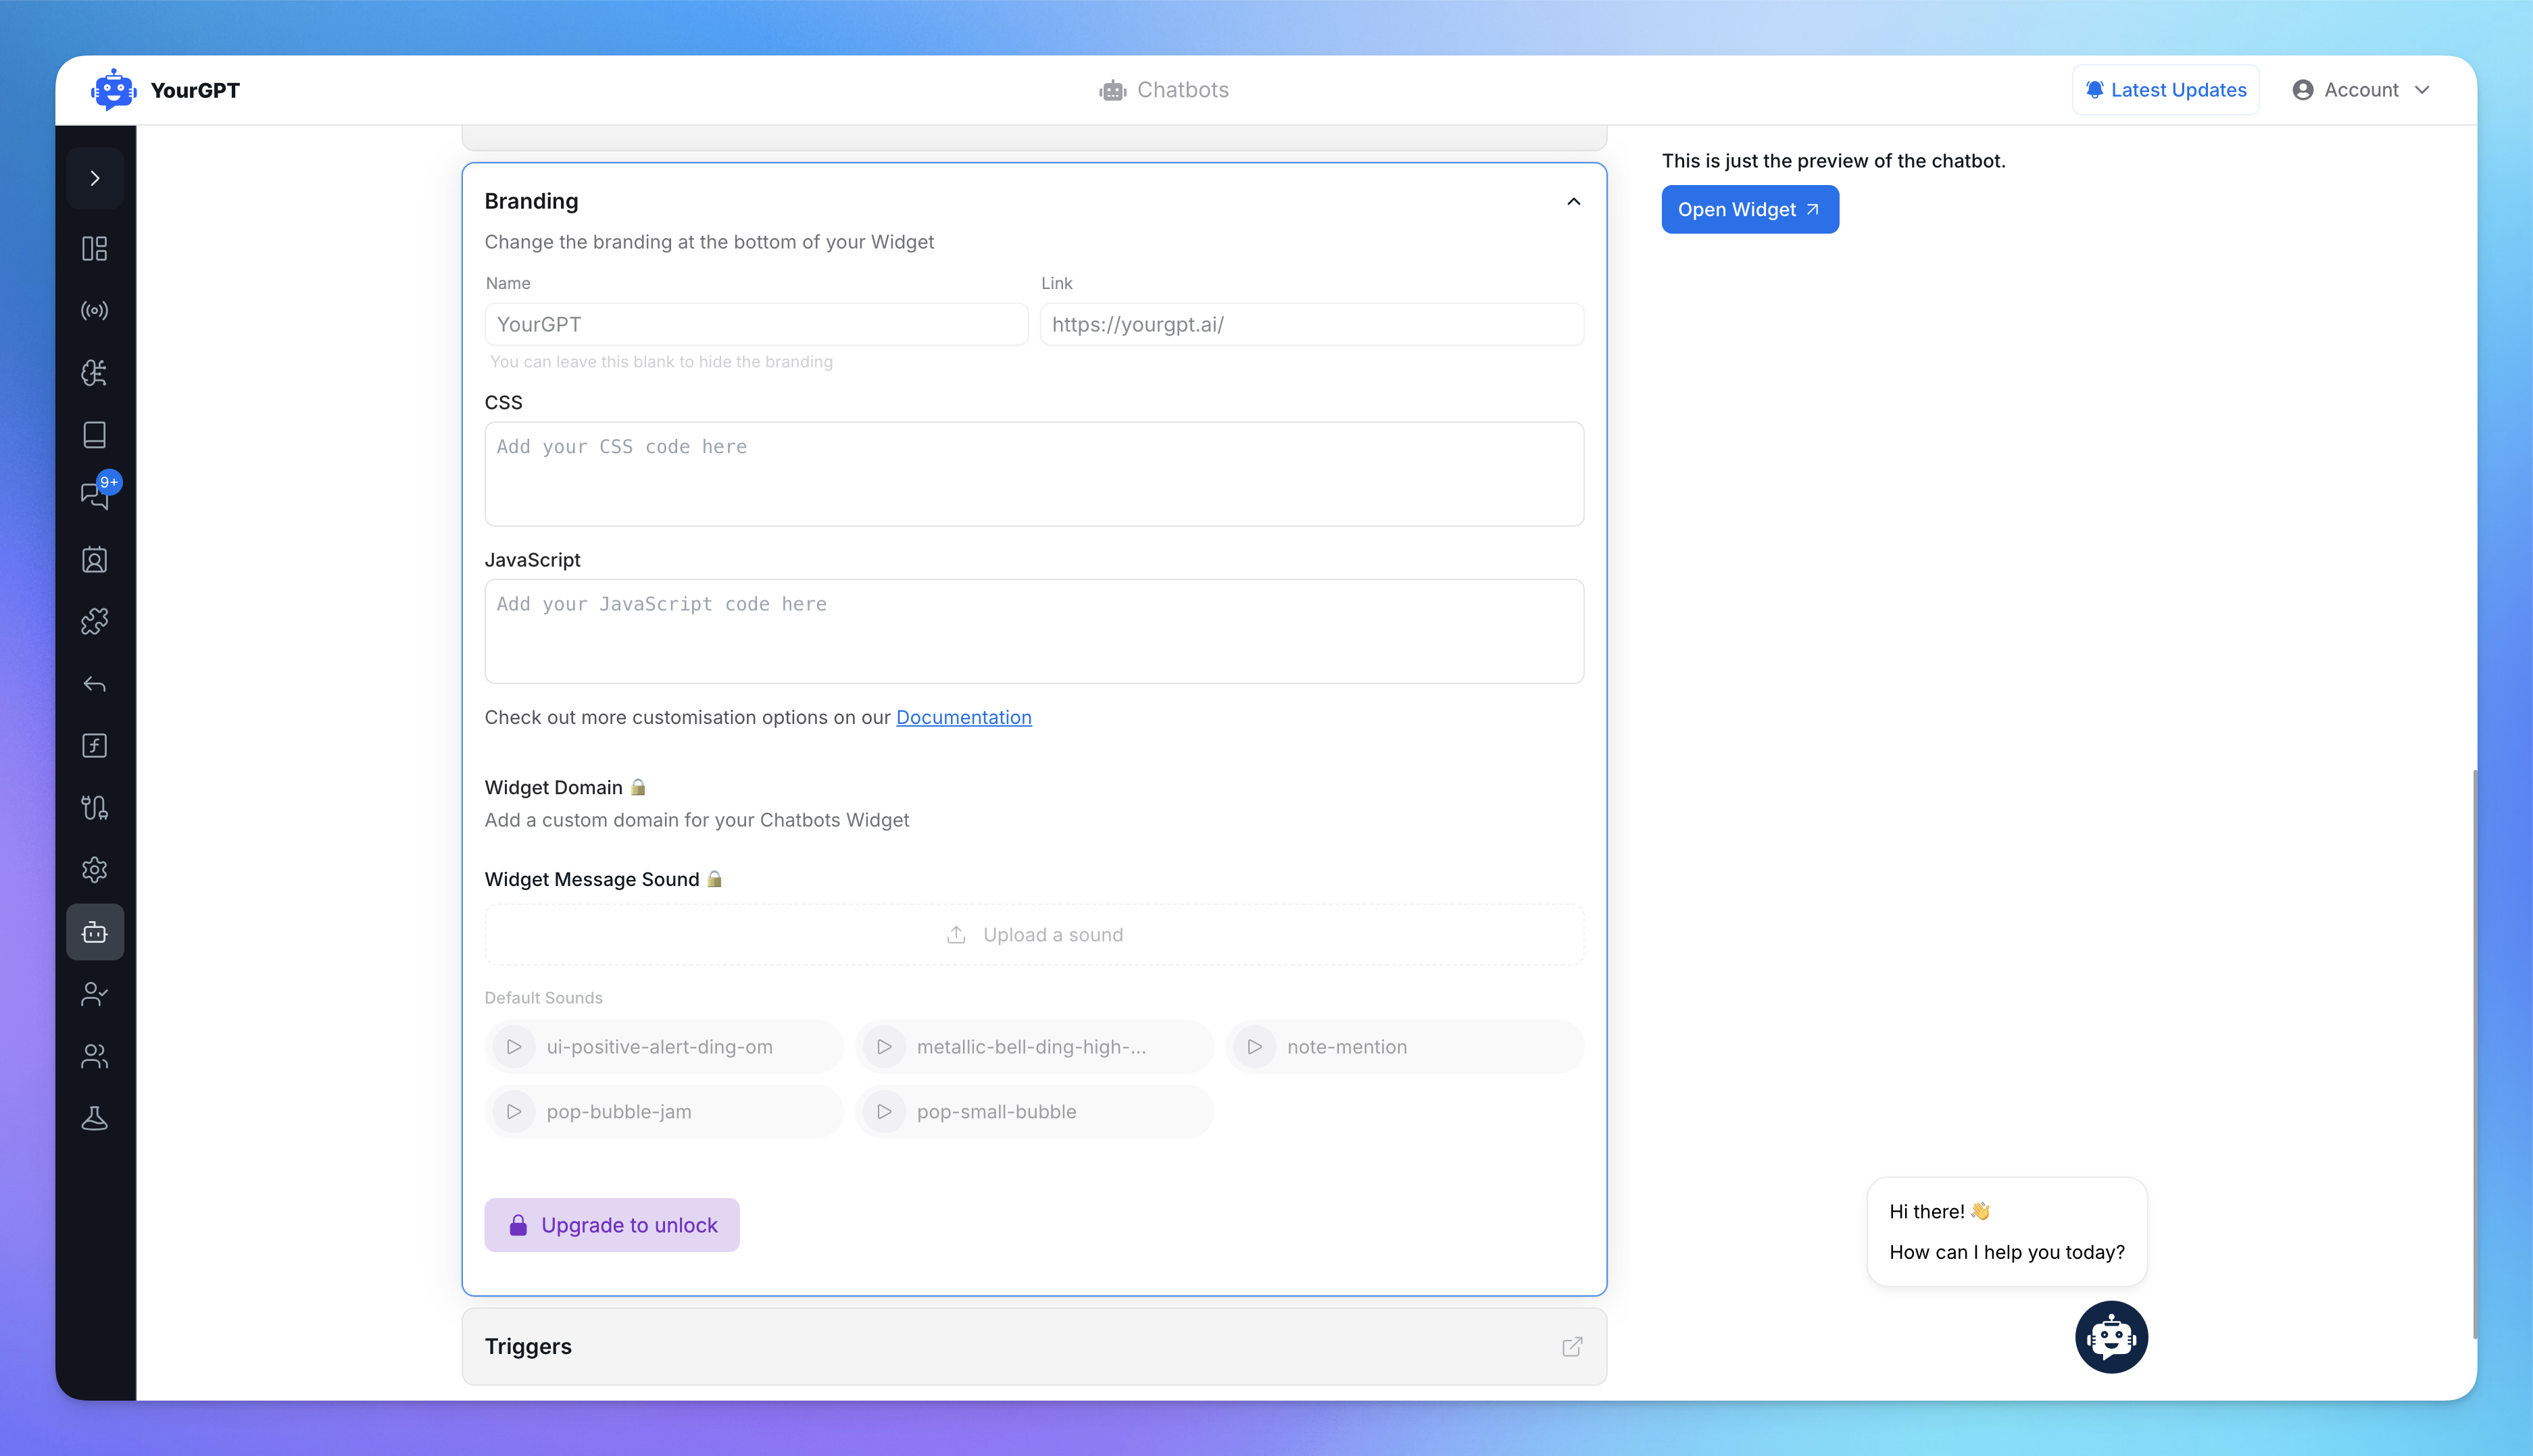The height and width of the screenshot is (1456, 2533).
Task: Open the dashboard layout icon in sidebar
Action: point(95,248)
